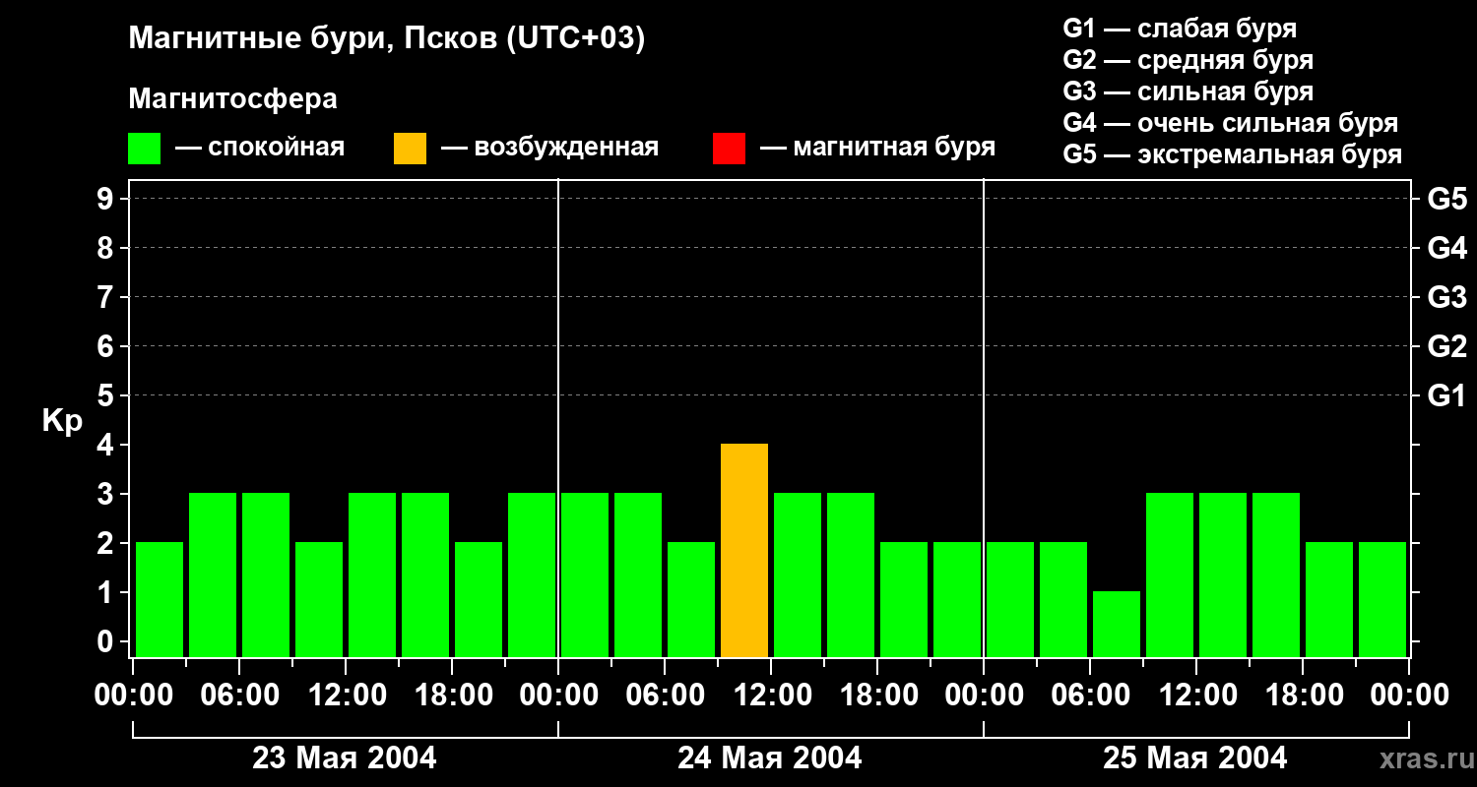Click the 'Kp' y-axis title
The image size is (1477, 787).
pos(63,421)
